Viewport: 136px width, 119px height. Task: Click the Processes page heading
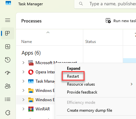(x=32, y=21)
